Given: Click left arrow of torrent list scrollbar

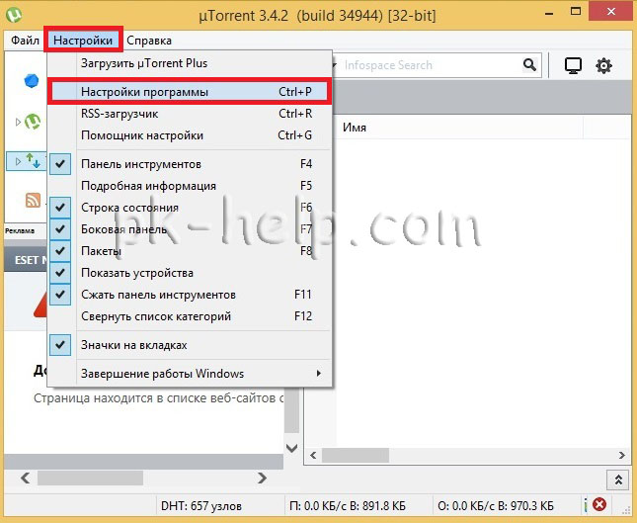Looking at the screenshot, I should (x=313, y=455).
